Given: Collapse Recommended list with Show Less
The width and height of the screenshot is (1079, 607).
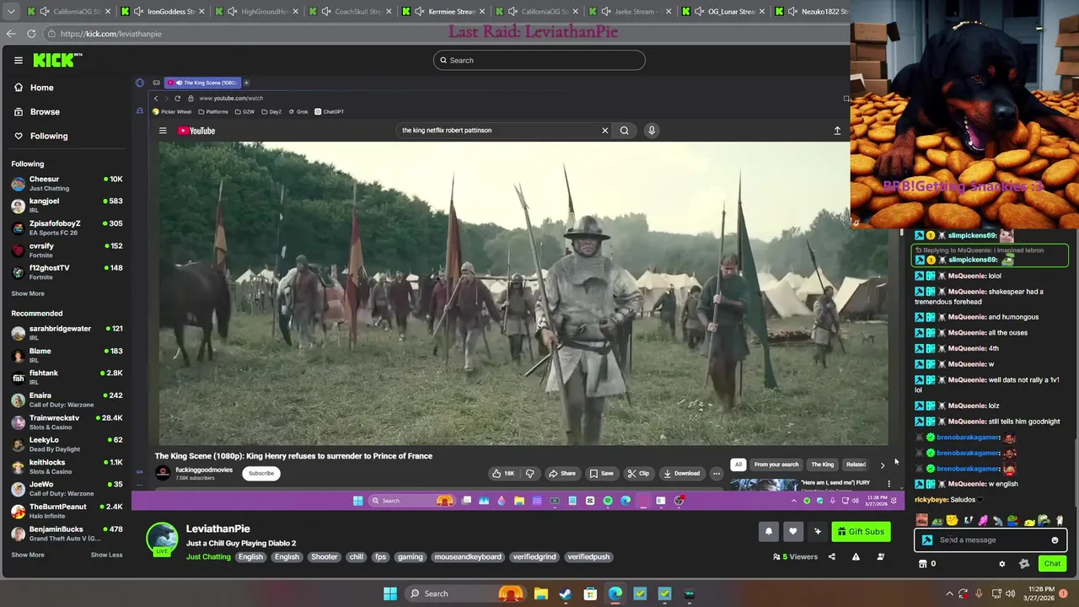Looking at the screenshot, I should [106, 555].
